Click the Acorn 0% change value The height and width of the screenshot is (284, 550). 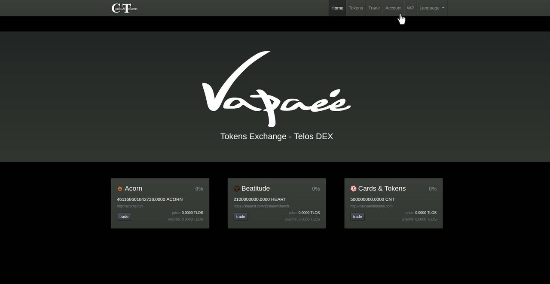(x=199, y=189)
